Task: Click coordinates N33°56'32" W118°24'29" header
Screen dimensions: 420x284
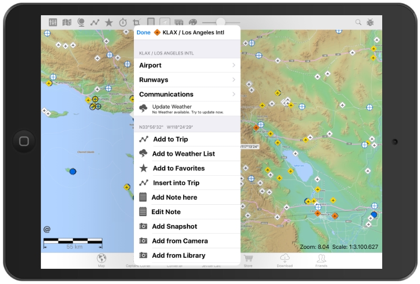Action: tap(166, 127)
